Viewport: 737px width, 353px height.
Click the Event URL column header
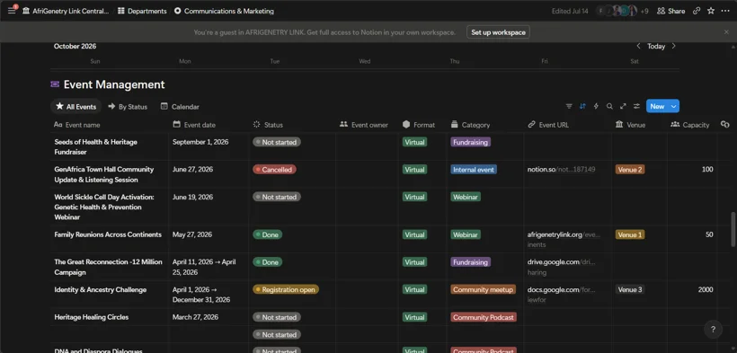pos(568,125)
